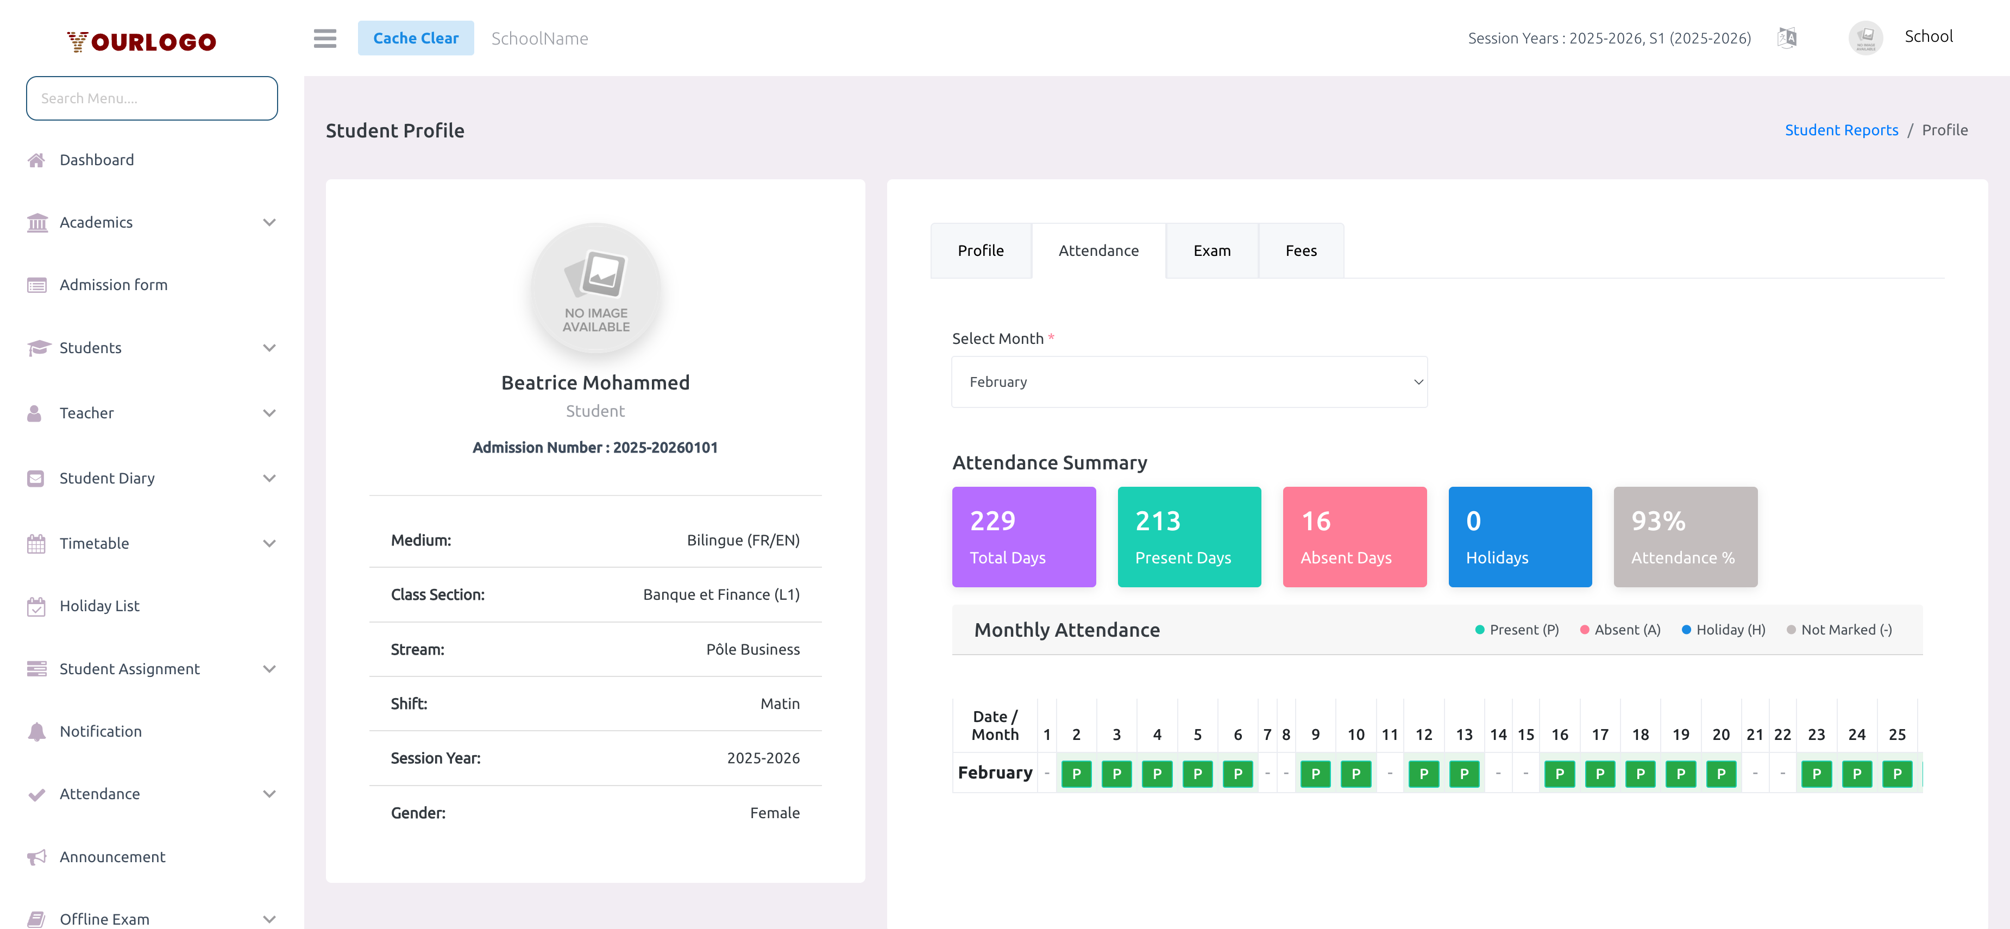
Task: Click the Announcement megaphone icon
Action: click(36, 857)
